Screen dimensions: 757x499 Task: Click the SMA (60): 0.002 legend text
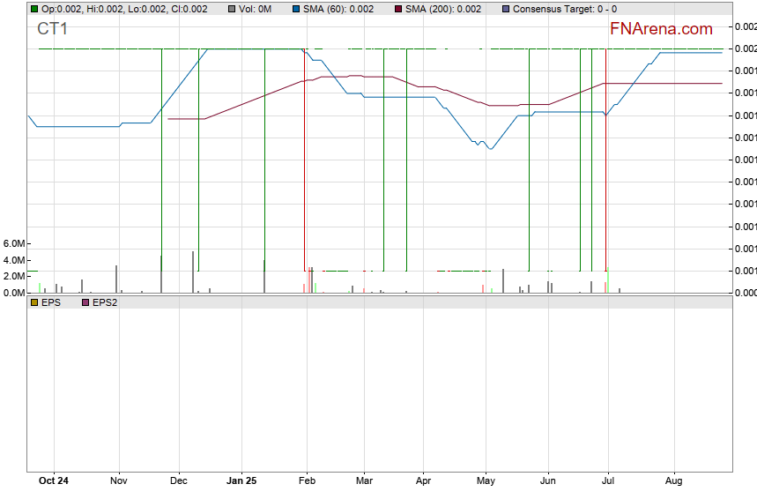(x=339, y=9)
